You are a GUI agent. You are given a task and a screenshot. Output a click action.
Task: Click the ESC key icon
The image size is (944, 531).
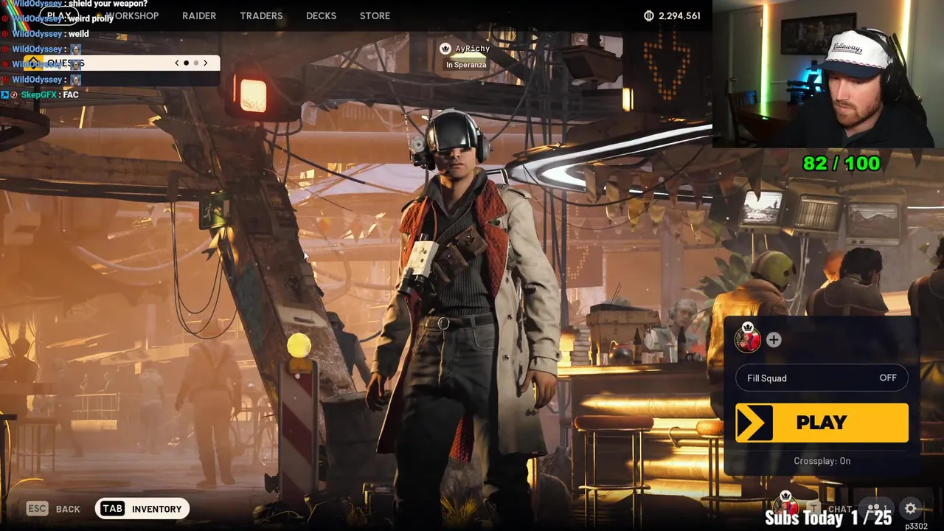pyautogui.click(x=37, y=508)
